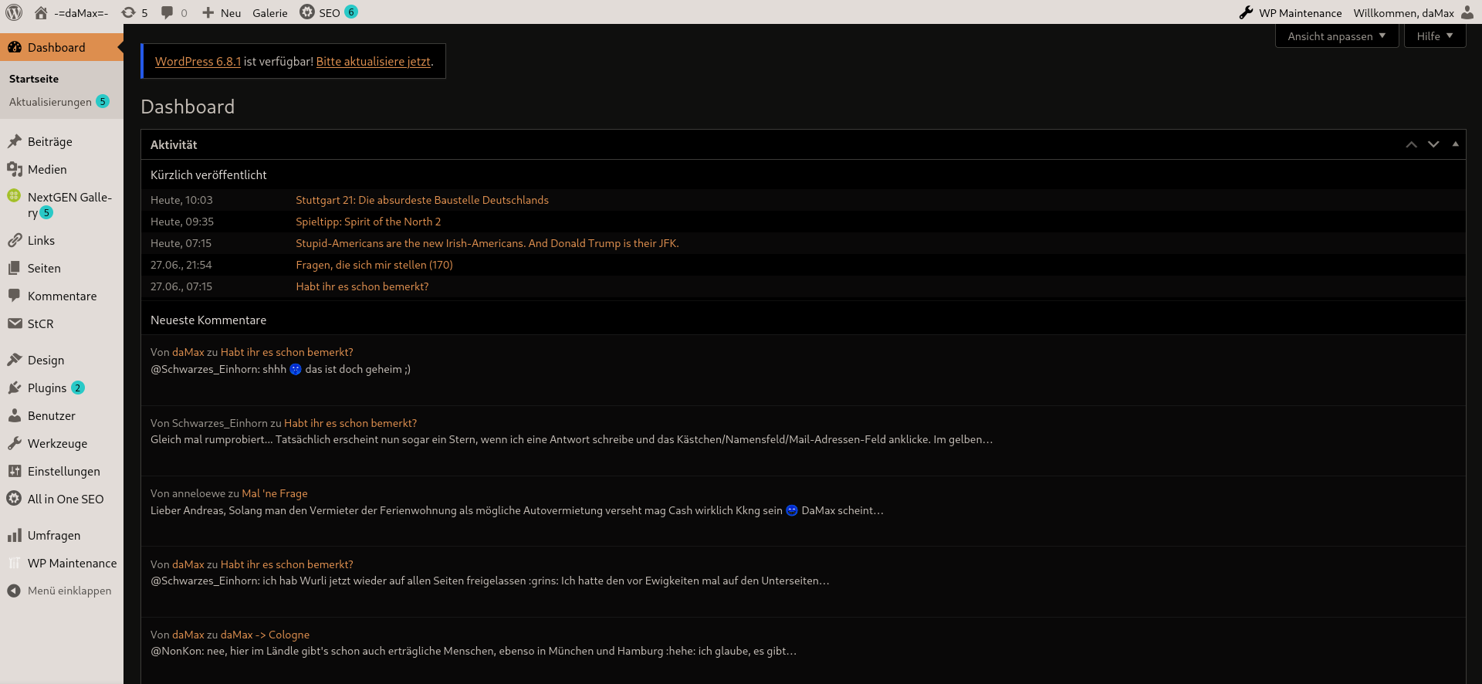Move Aktivität panel down with chevron

coord(1433,144)
